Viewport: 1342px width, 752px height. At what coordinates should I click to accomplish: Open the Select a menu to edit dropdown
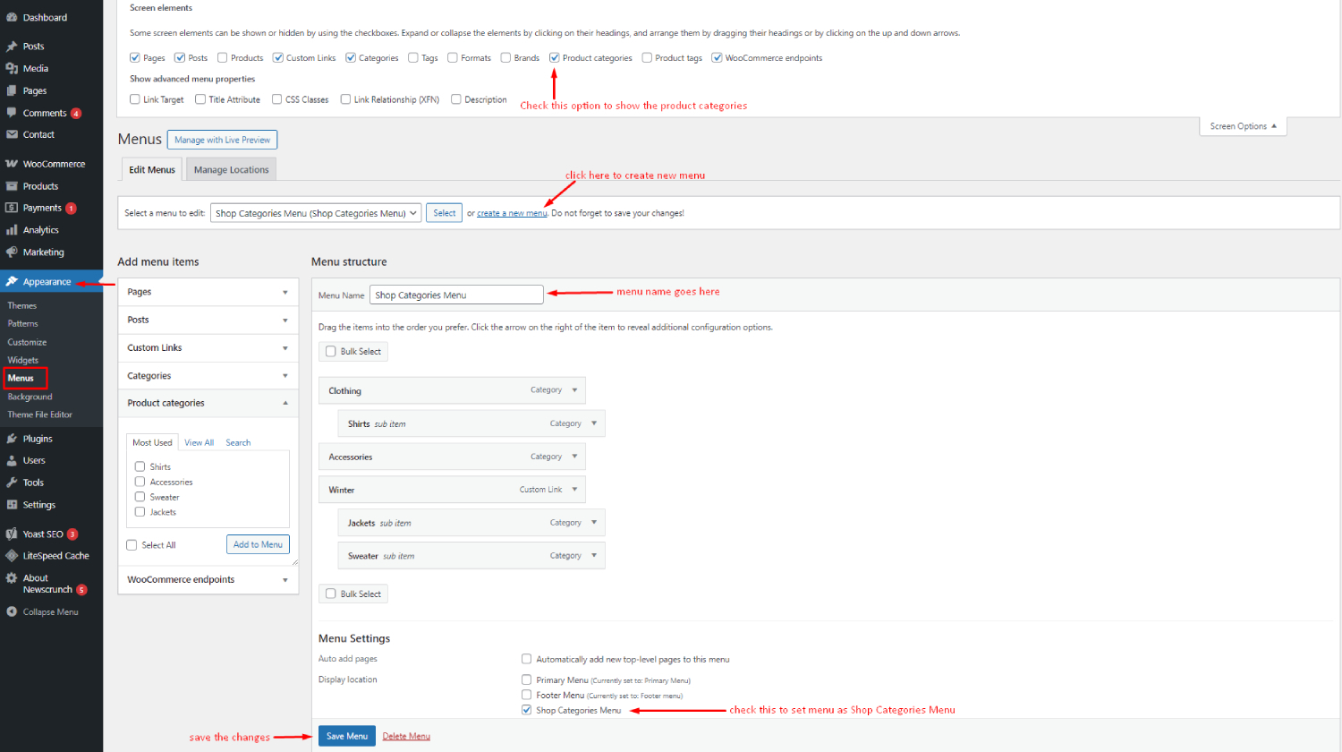(x=316, y=213)
